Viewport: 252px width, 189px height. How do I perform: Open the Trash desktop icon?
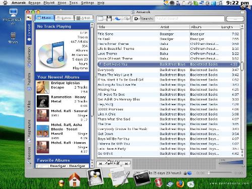13,38
